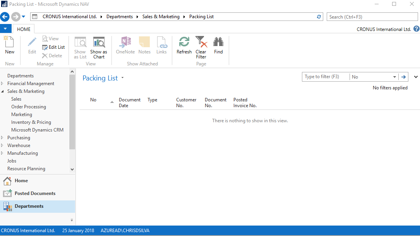This screenshot has height=236, width=420.
Task: Click the Dynamics NAV title bar icon
Action: pos(4,4)
